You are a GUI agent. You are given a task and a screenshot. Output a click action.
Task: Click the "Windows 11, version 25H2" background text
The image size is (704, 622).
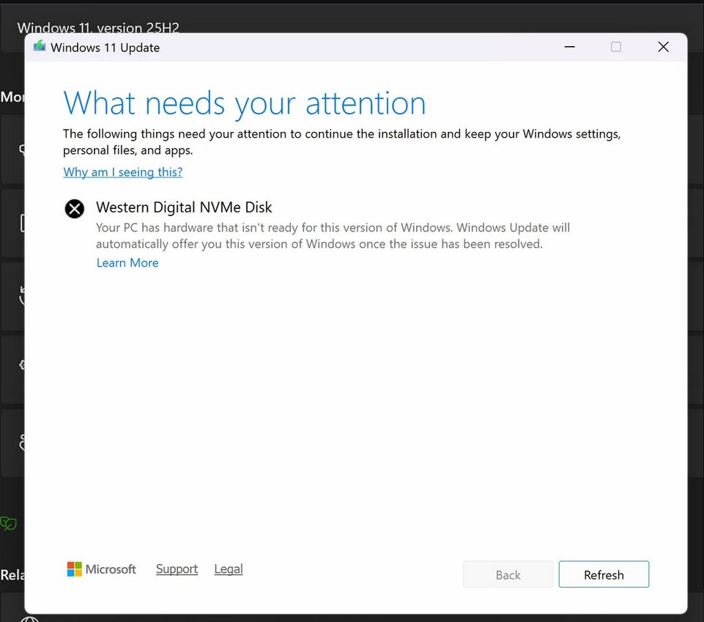98,28
